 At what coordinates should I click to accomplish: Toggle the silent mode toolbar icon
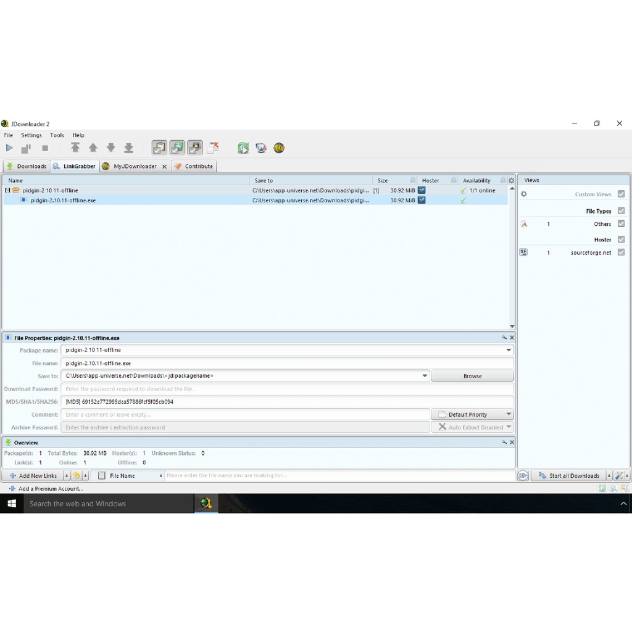coord(213,148)
